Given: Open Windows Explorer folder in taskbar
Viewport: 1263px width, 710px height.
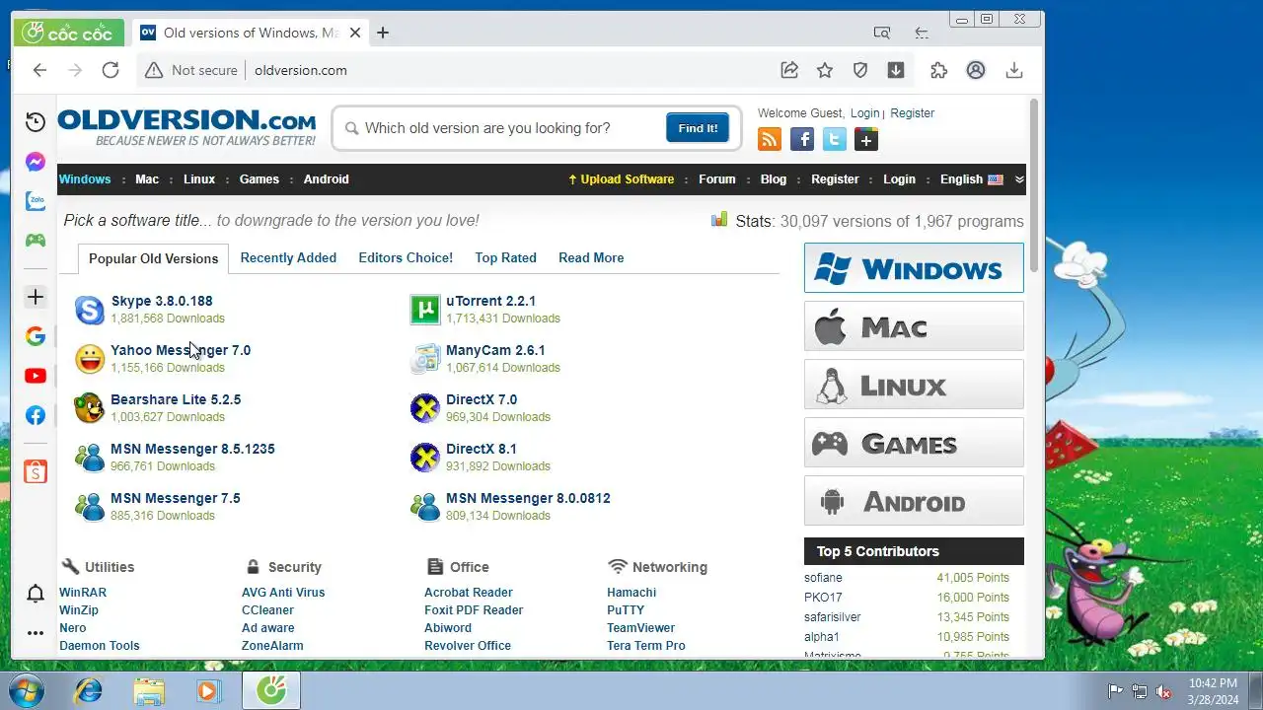Looking at the screenshot, I should 149,690.
